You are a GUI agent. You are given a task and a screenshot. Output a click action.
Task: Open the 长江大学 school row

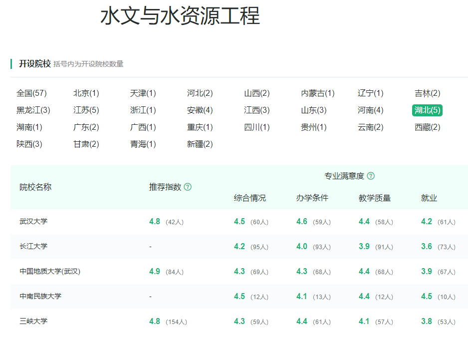pos(239,247)
